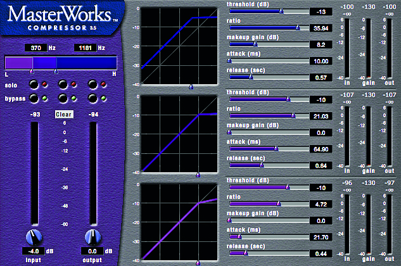Click the bottom band compression curve graph
The width and height of the screenshot is (401, 266).
[x=179, y=220]
